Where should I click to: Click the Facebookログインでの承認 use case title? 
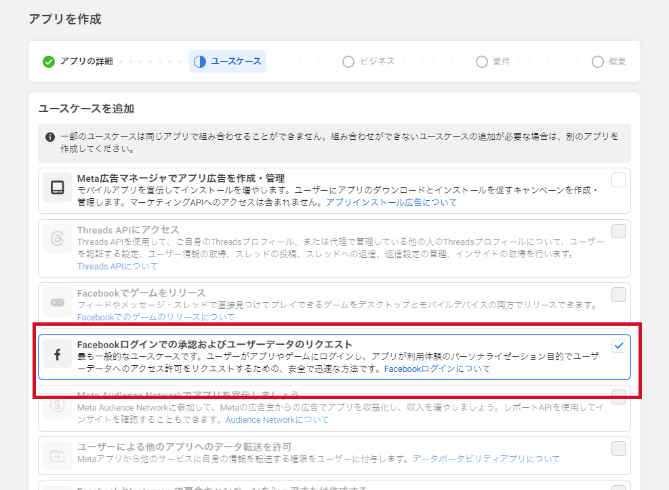coord(215,344)
